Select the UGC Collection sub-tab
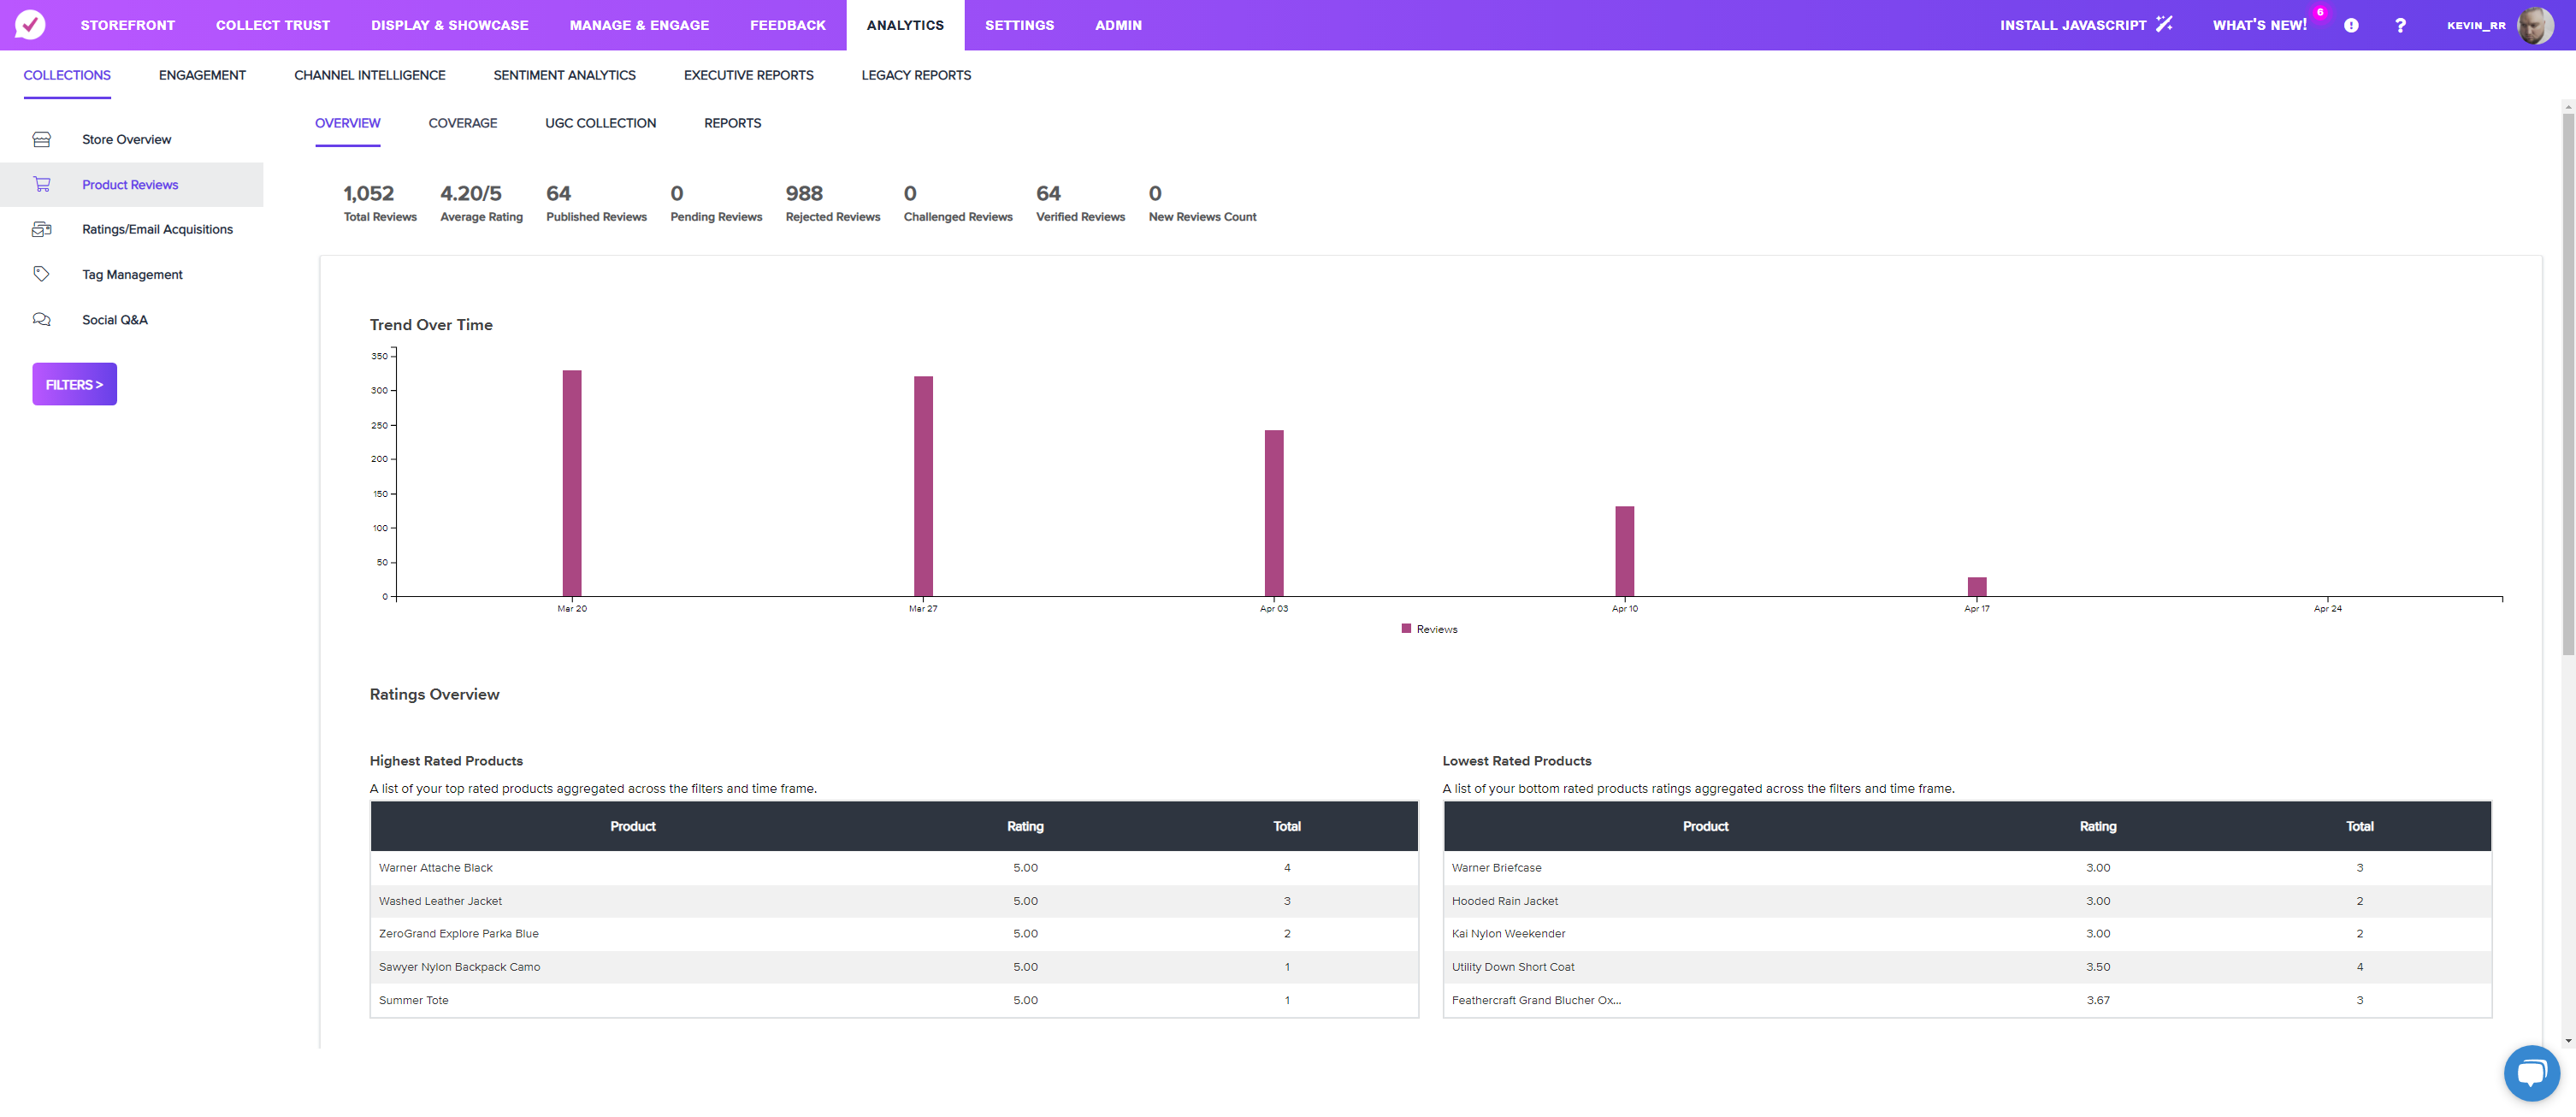 pos(601,123)
